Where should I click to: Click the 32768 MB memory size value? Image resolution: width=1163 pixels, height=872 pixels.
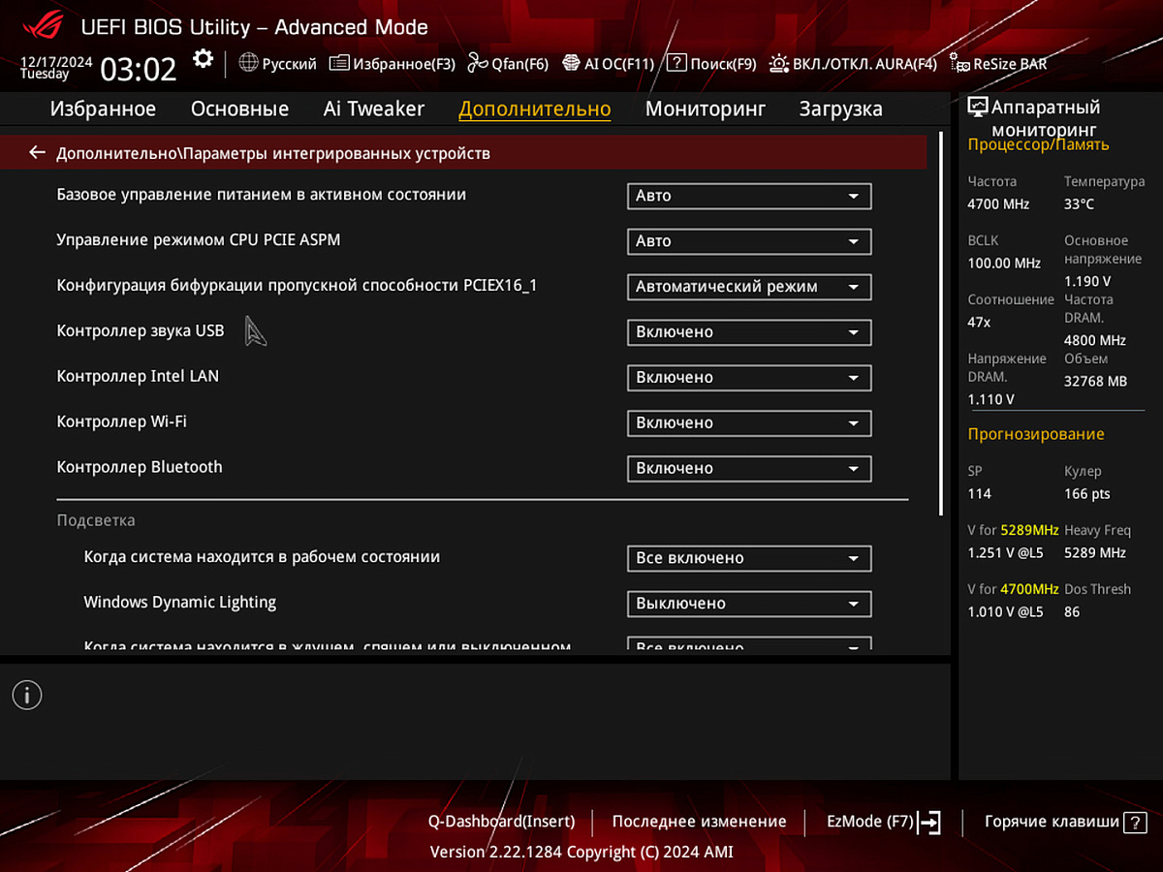point(1095,382)
